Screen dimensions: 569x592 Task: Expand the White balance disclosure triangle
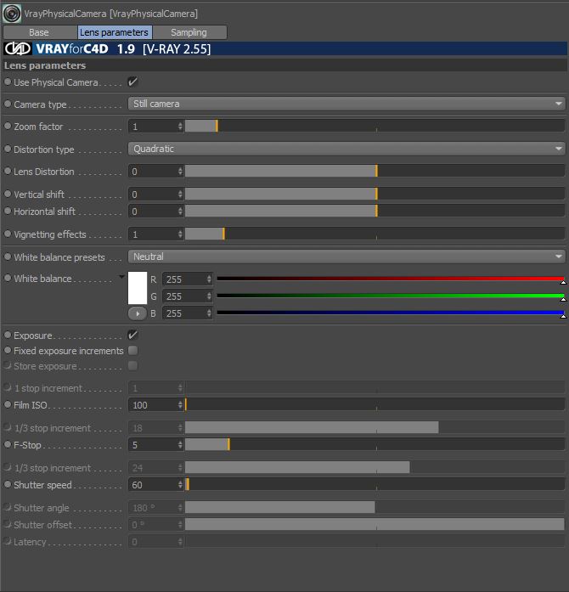click(x=121, y=277)
